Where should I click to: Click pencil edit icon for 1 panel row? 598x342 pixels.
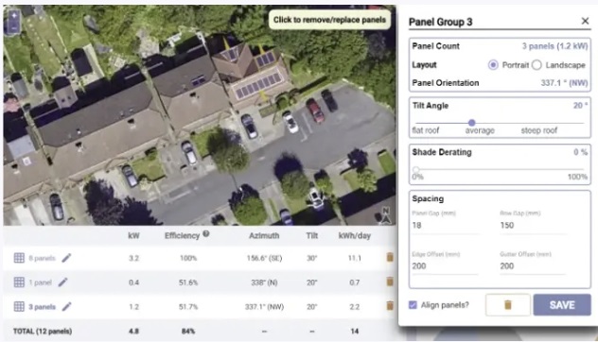click(63, 282)
